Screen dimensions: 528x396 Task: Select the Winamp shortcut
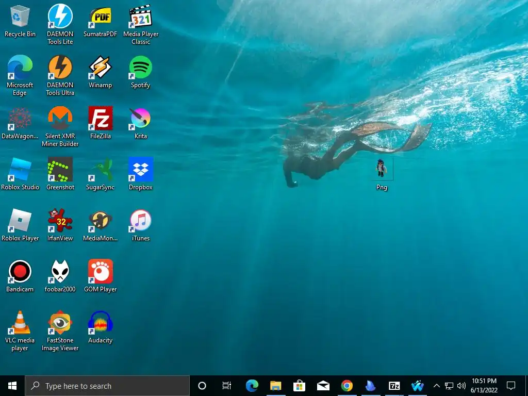tap(100, 72)
